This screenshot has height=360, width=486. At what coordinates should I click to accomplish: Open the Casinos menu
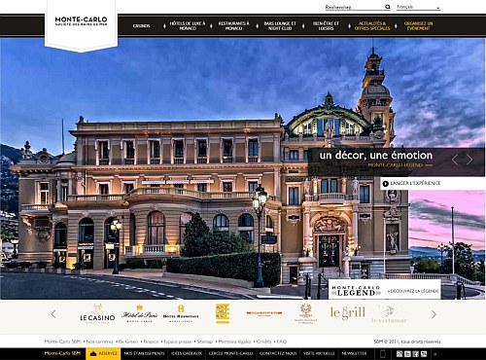point(141,26)
